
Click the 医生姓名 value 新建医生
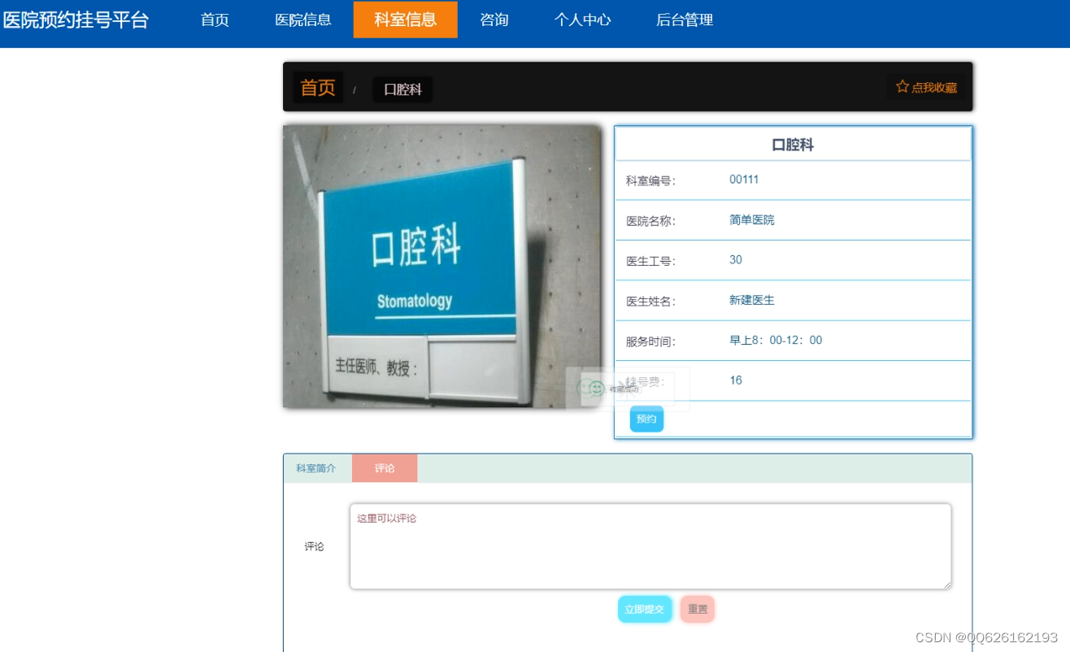[752, 300]
